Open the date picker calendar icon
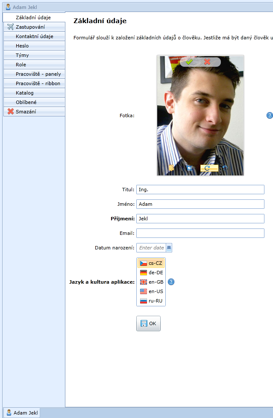This screenshot has height=418, width=273. pyautogui.click(x=169, y=248)
